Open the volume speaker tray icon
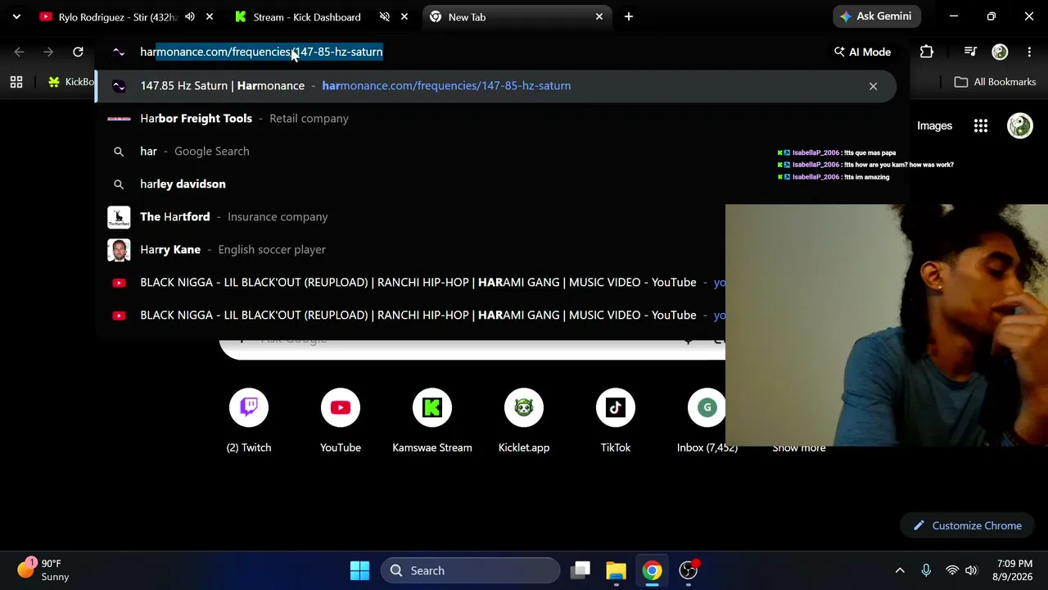This screenshot has width=1048, height=590. pyautogui.click(x=971, y=570)
